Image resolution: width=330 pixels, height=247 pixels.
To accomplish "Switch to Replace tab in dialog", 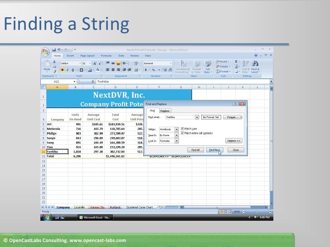I will tap(165, 111).
